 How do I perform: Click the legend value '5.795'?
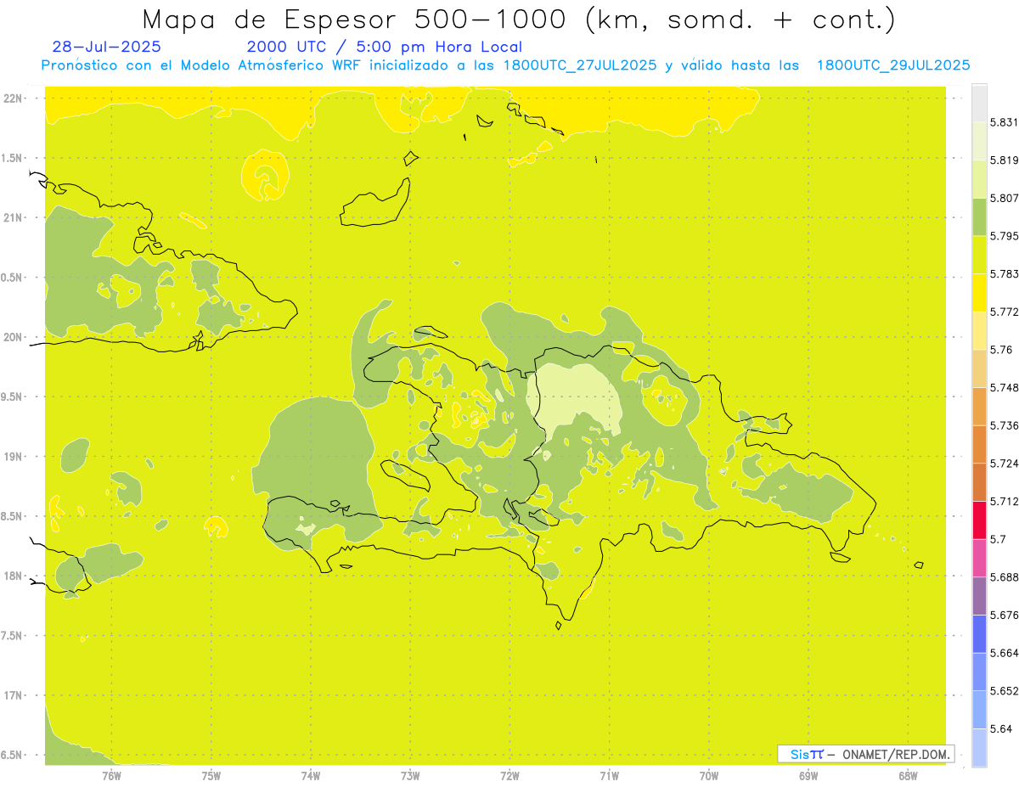[1004, 236]
